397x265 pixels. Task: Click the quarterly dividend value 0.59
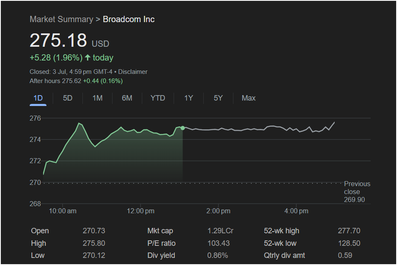[x=345, y=255]
